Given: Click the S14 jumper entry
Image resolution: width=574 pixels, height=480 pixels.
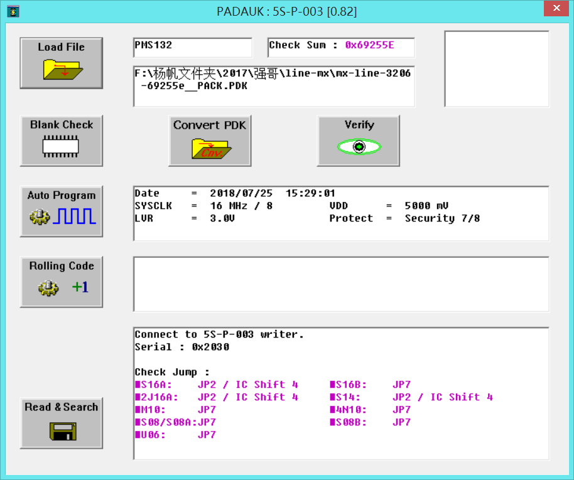Looking at the screenshot, I should coord(411,397).
